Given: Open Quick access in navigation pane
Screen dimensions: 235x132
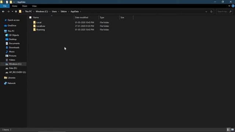Looking at the screenshot, I should click(14, 20).
